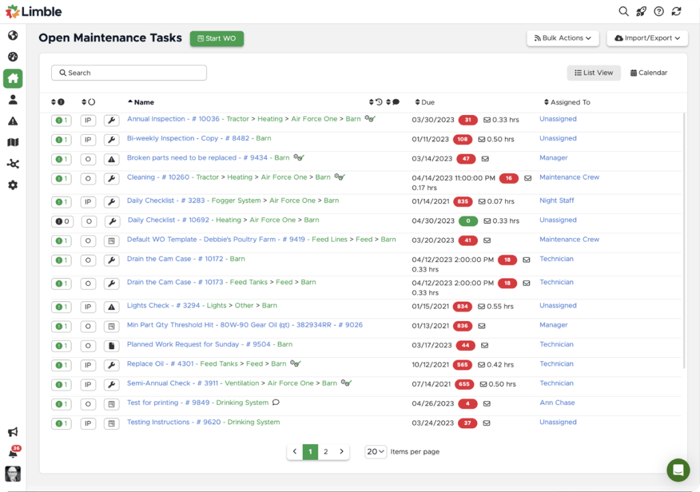This screenshot has width=700, height=492.
Task: Open the problems alert triangle sidebar icon
Action: click(12, 120)
